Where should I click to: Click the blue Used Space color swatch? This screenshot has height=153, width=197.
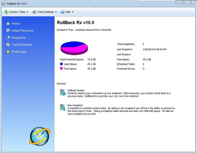point(61,64)
